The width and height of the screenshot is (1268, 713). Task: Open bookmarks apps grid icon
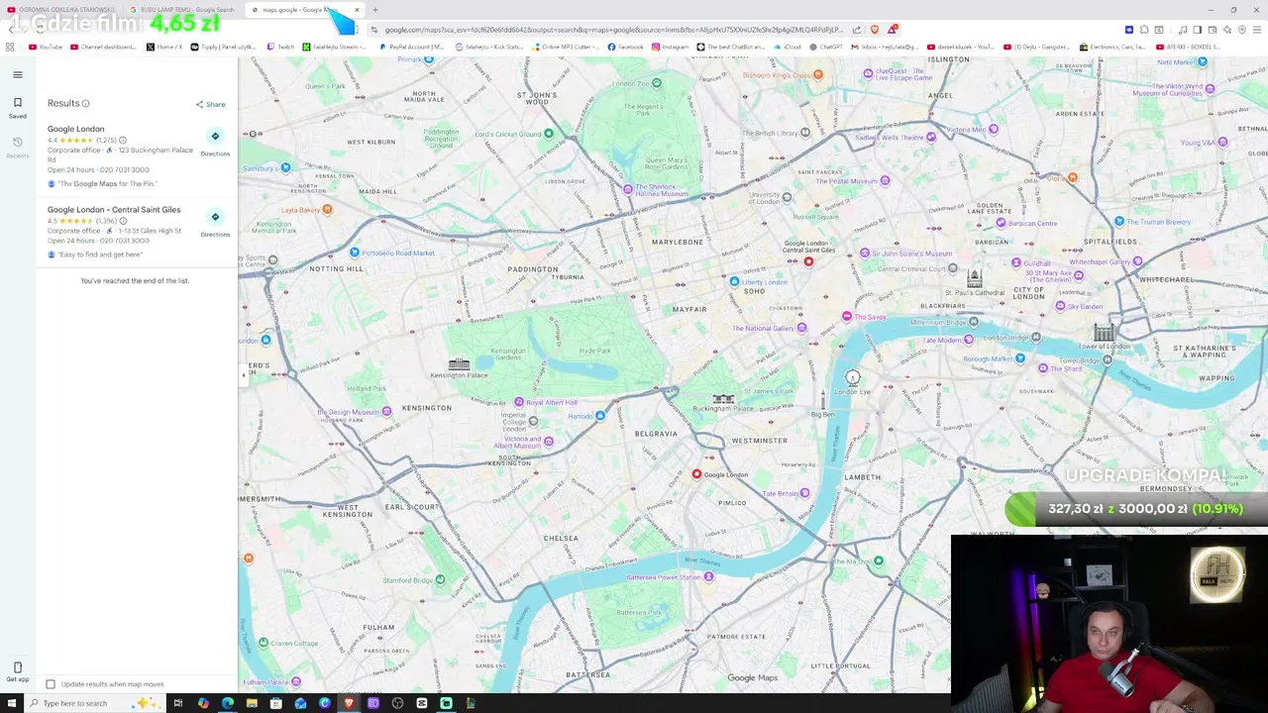(10, 47)
